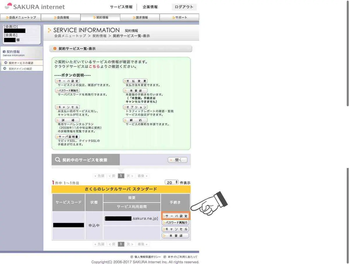Click the サーバ設定 button in table
349x264 pixels.
point(176,216)
